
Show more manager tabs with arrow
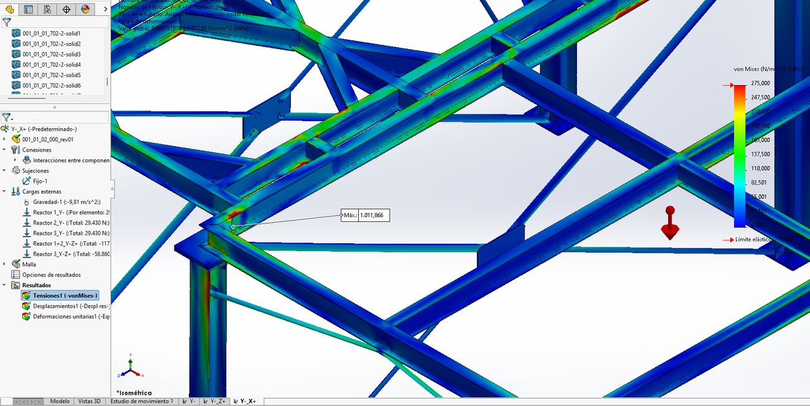pyautogui.click(x=105, y=9)
